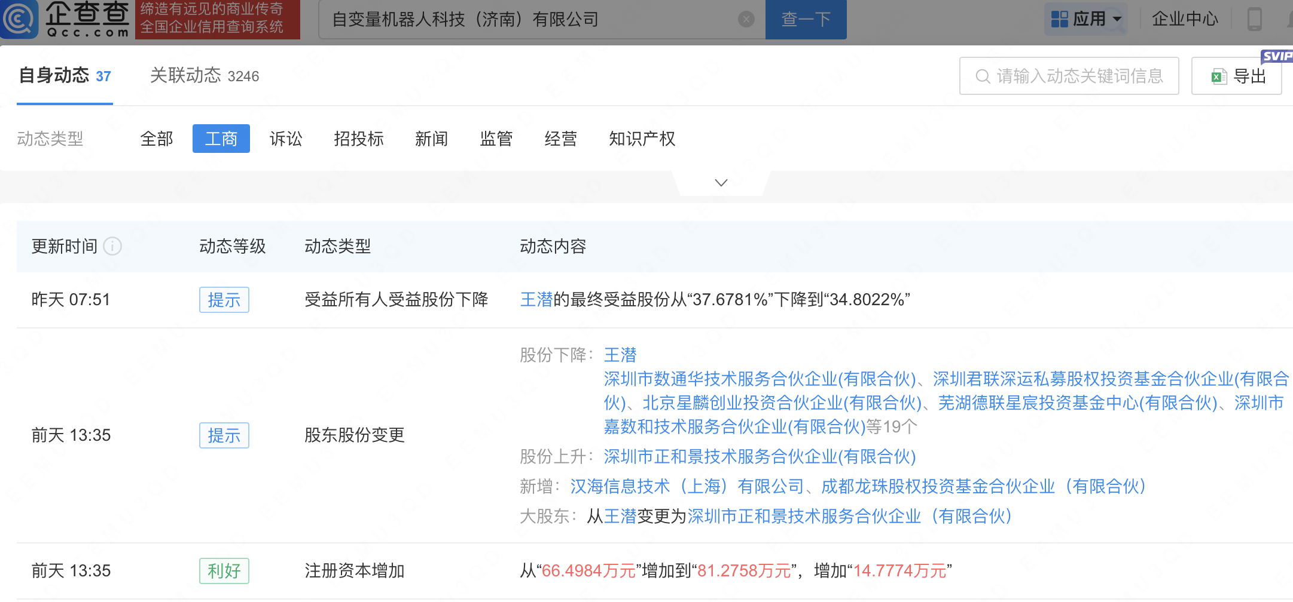Click the Excel export 导出 button
The height and width of the screenshot is (602, 1293).
(x=1236, y=76)
